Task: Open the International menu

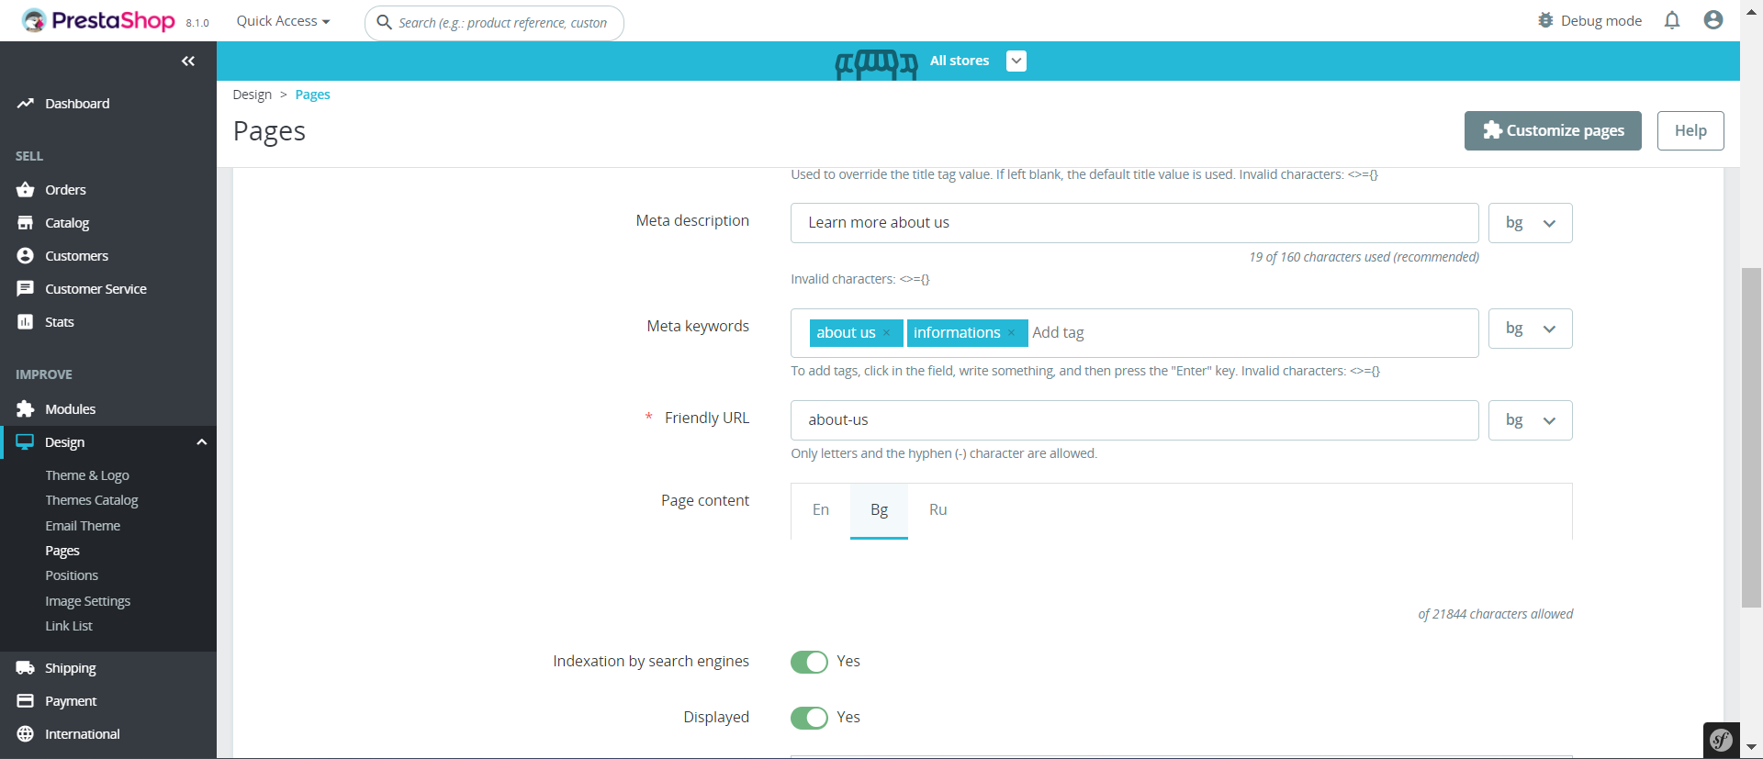Action: [x=83, y=734]
